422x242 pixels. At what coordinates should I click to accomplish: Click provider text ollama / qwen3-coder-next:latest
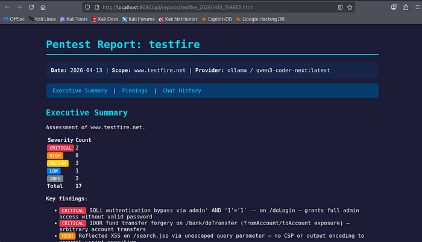pos(279,71)
